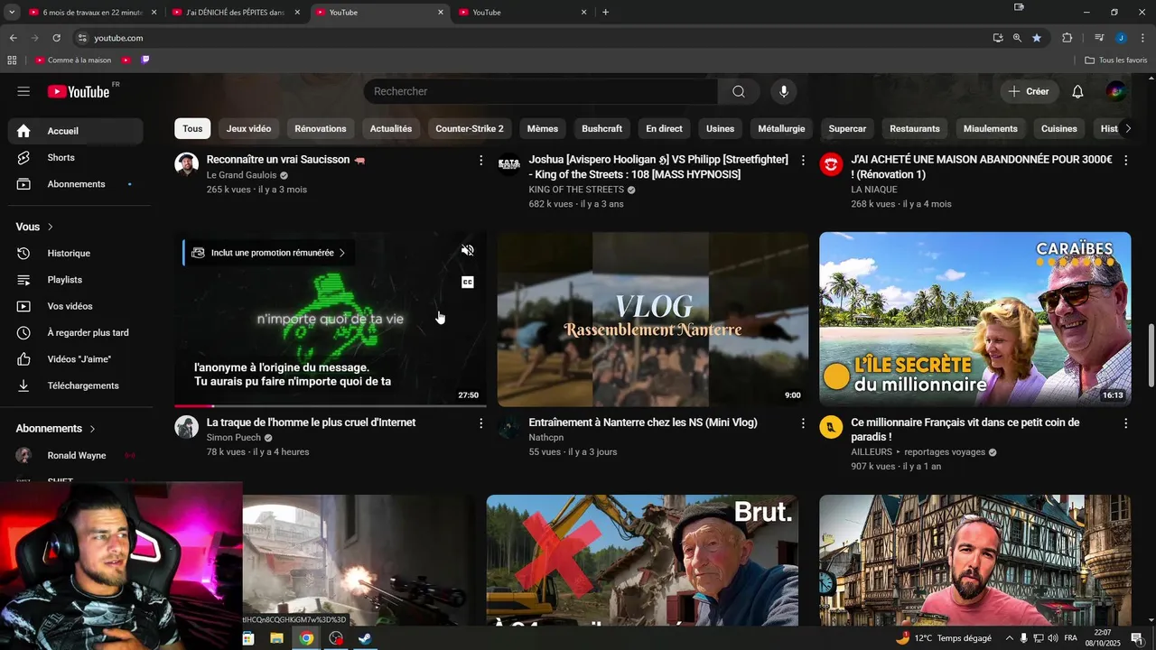Seek on the video preview progress bar
Viewport: 1156px width, 650px height.
(330, 406)
